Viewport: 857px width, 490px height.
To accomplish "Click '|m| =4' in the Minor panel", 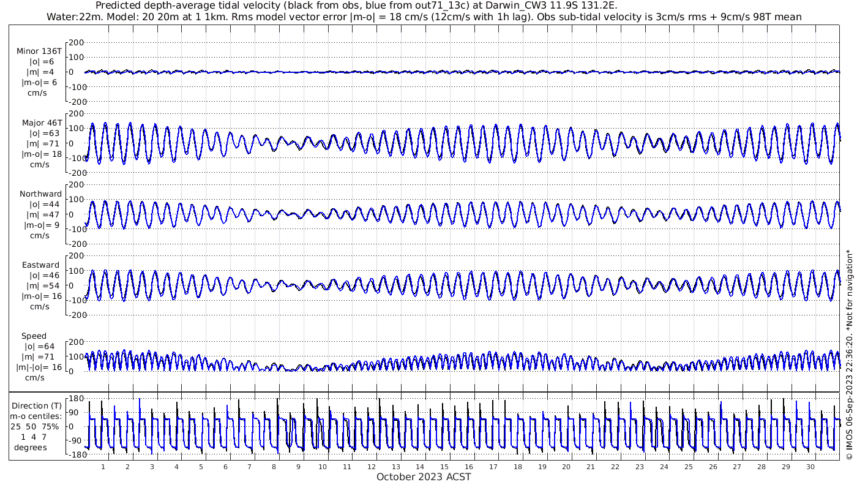I will 42,72.
